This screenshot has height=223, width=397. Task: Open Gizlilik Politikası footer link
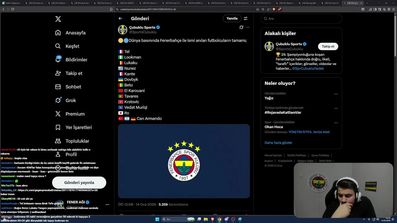coord(297,155)
